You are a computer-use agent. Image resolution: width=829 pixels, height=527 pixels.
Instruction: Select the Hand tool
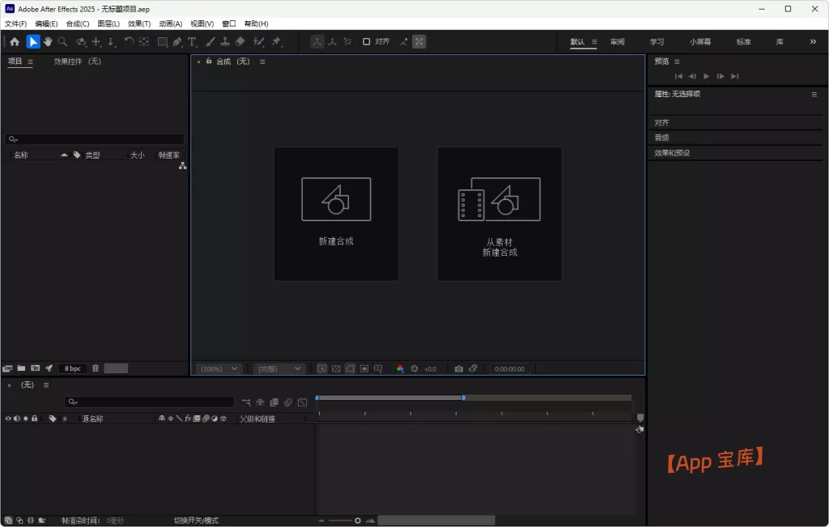pos(48,42)
